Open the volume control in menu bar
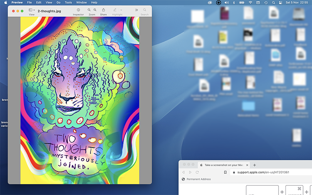The height and width of the screenshot is (195, 312). point(226,3)
